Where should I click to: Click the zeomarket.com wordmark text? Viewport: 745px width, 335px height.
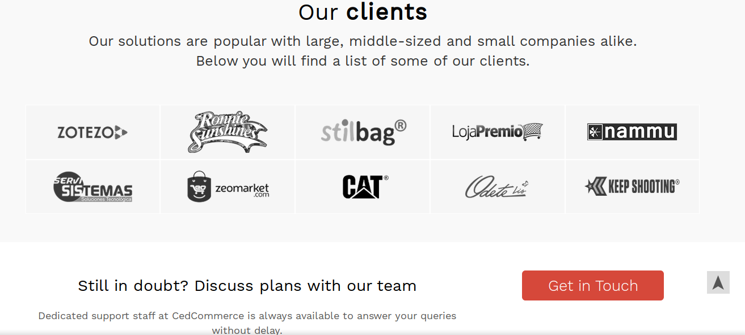point(242,190)
